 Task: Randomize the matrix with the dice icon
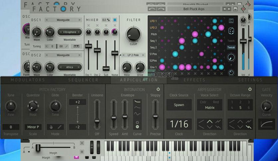tap(231, 31)
